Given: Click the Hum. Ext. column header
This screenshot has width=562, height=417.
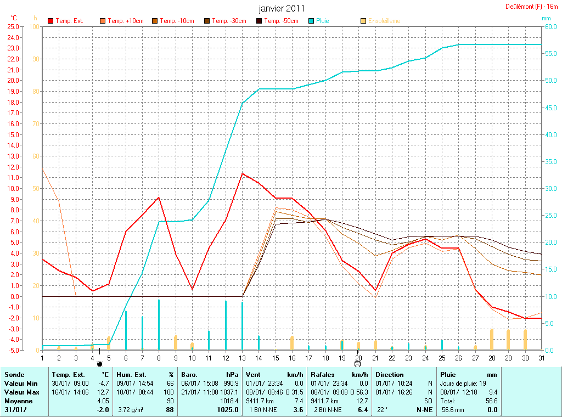Looking at the screenshot, I should 145,375.
